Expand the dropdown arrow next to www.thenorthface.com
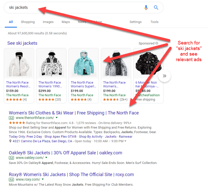The height and width of the screenshot is (193, 208). pos(57,117)
